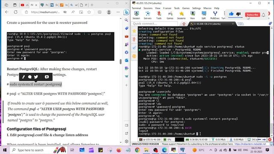
Task: Go to the MobaXterm home tab arrow icon
Action: (x=184, y=24)
